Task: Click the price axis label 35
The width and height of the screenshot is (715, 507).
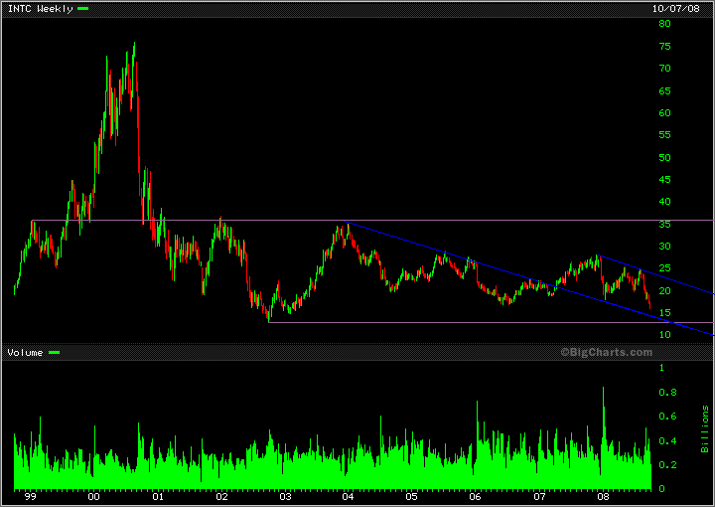Action: [664, 224]
